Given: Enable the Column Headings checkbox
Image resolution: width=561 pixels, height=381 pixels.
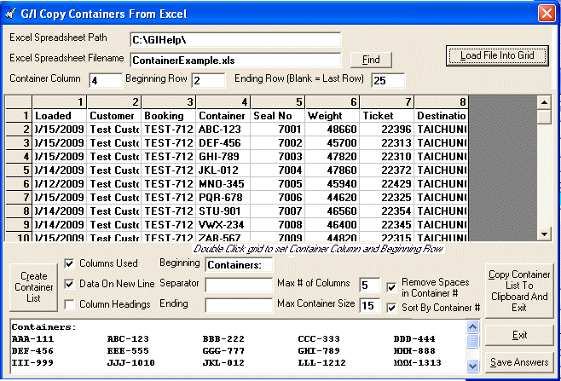Looking at the screenshot, I should point(71,304).
